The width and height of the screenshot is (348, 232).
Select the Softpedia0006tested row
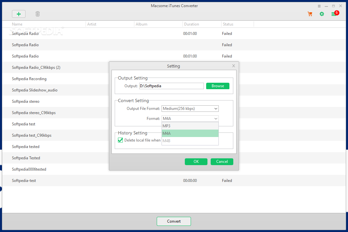point(56,169)
